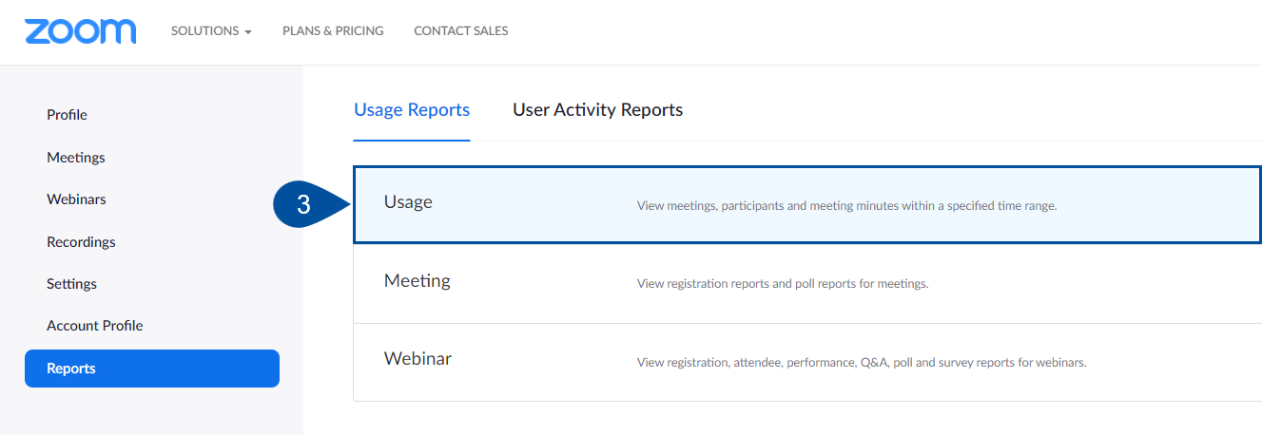Switch to Usage Reports tab
1262x435 pixels.
click(x=412, y=109)
